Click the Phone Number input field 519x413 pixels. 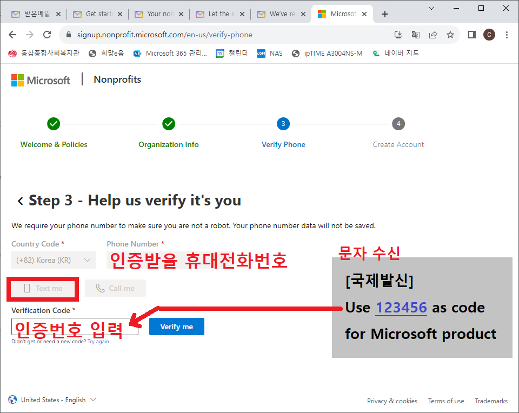(198, 260)
